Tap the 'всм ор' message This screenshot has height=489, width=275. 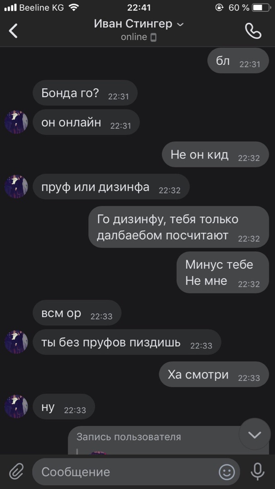click(77, 313)
